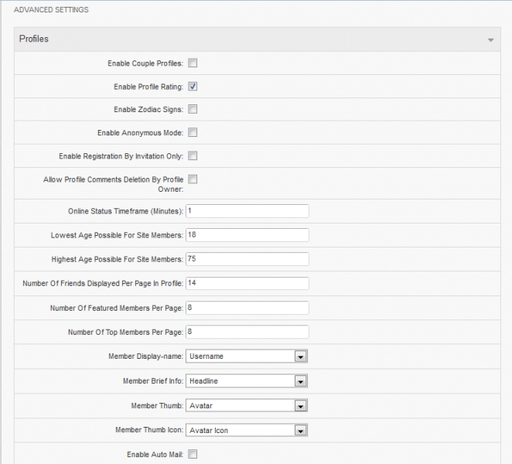Enable Couple Profiles checkbox

point(193,63)
